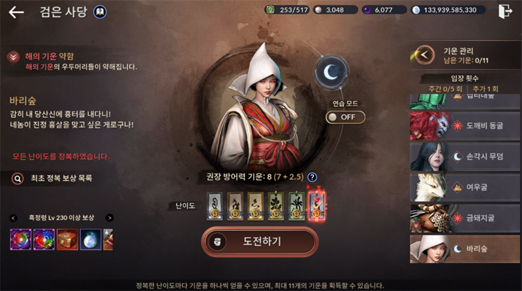Click the crescent moon aura icon
Viewport: 522px width, 291px height.
[x=331, y=72]
